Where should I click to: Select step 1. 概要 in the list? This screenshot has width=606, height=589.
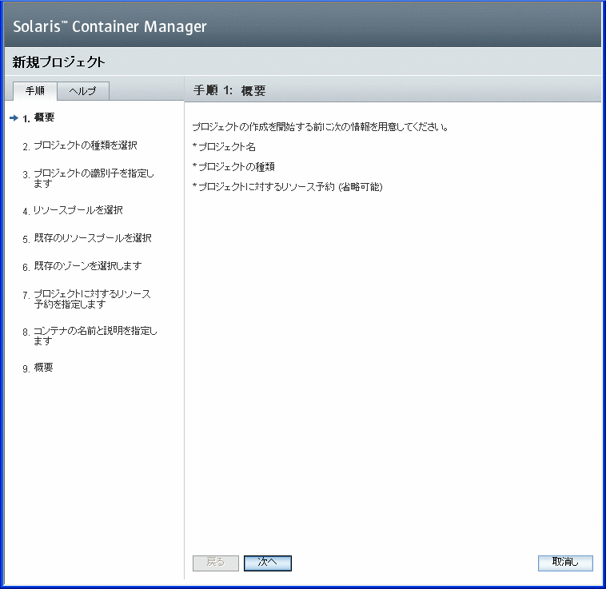(x=38, y=117)
